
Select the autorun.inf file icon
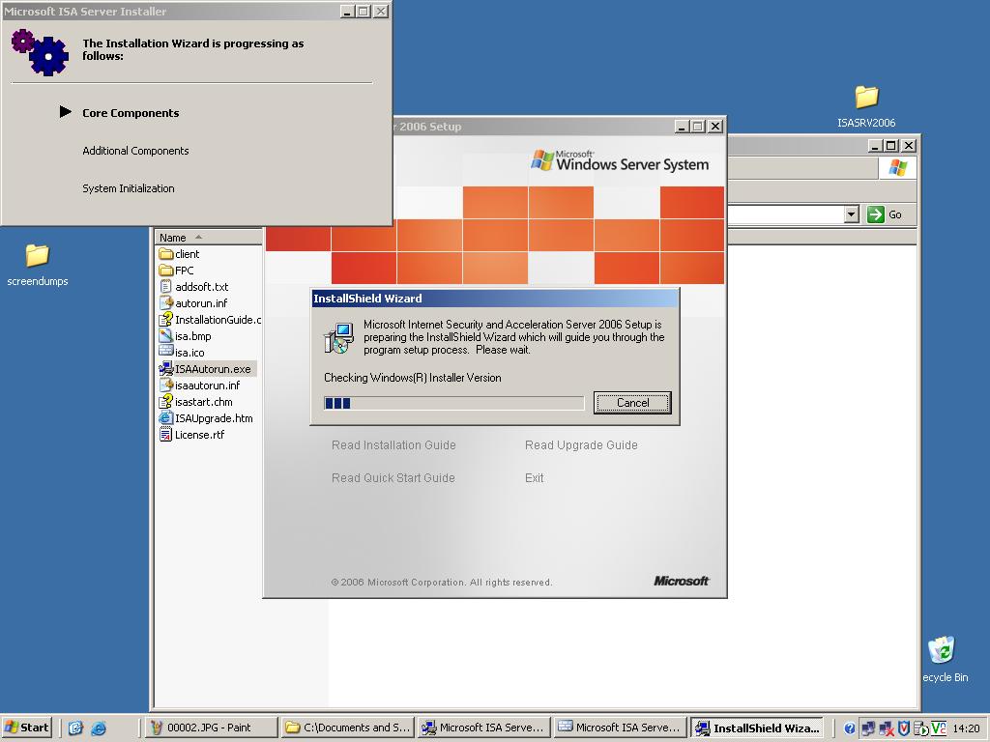[165, 302]
